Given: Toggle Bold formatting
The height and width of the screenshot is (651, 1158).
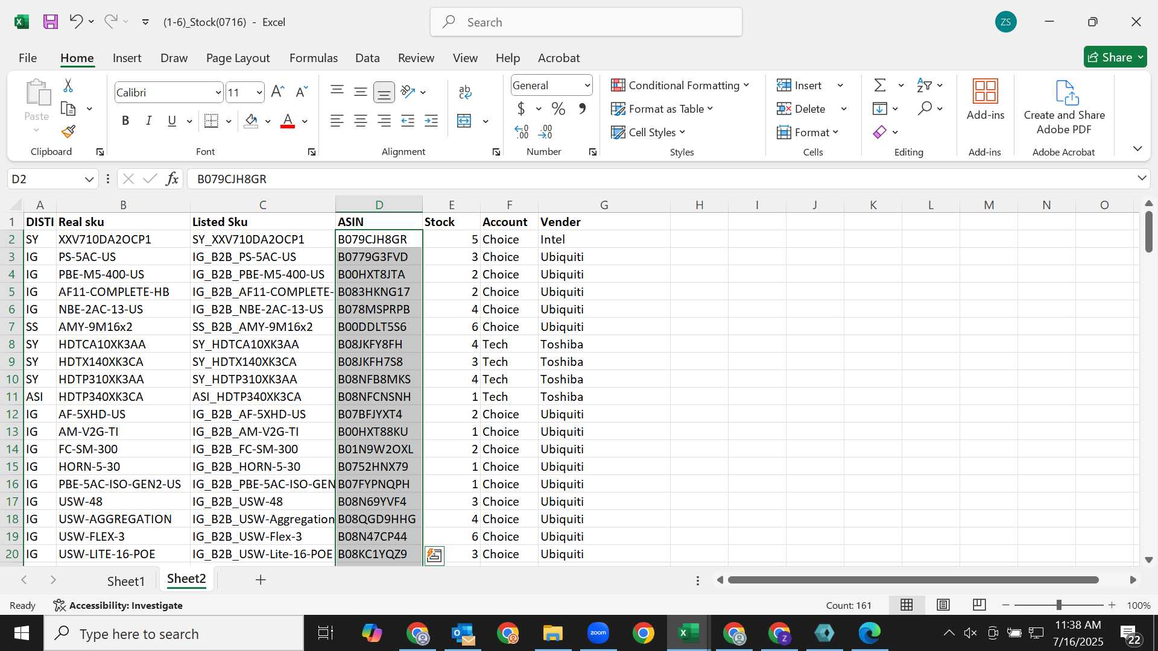Looking at the screenshot, I should pyautogui.click(x=125, y=121).
